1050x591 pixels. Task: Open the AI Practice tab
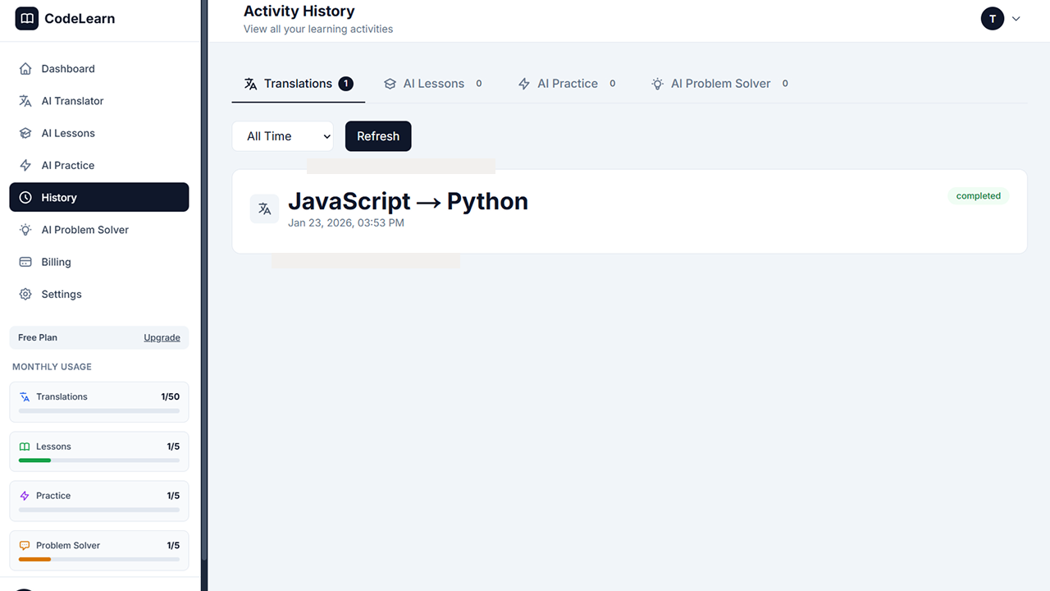(x=566, y=84)
